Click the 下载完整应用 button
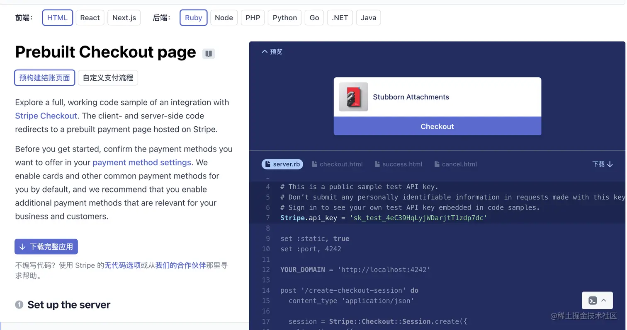The height and width of the screenshot is (330, 627). coord(46,247)
